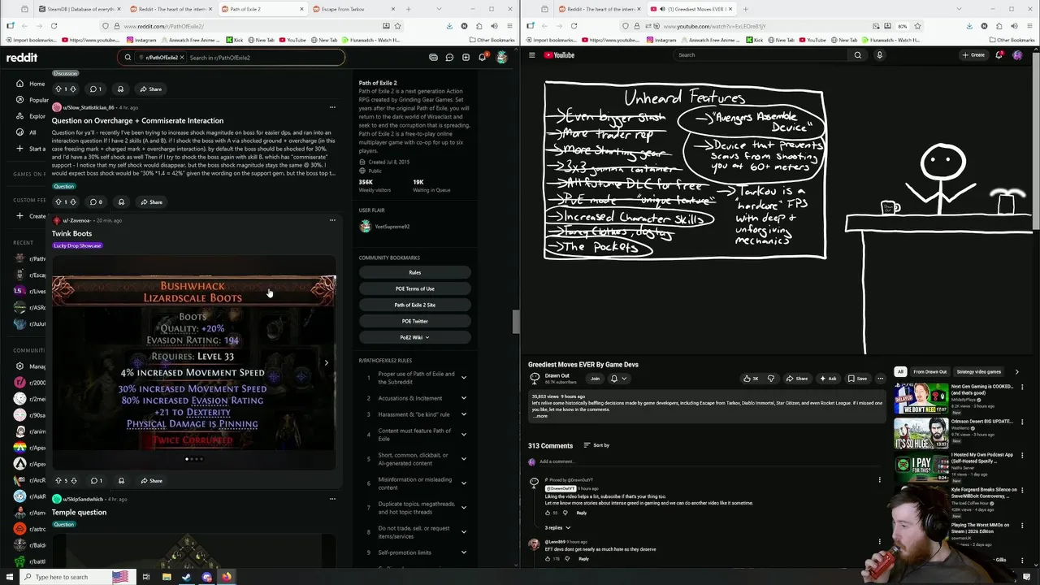The width and height of the screenshot is (1040, 585).
Task: Expand the Accusations & Incitement rule
Action: 464,398
